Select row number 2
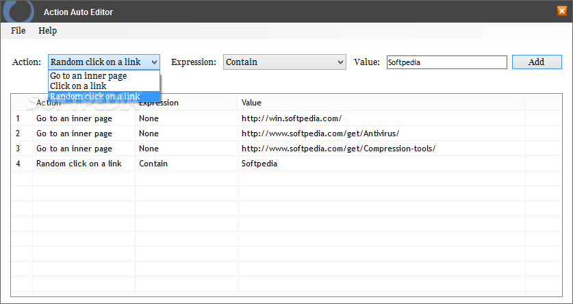The height and width of the screenshot is (304, 573). [18, 134]
